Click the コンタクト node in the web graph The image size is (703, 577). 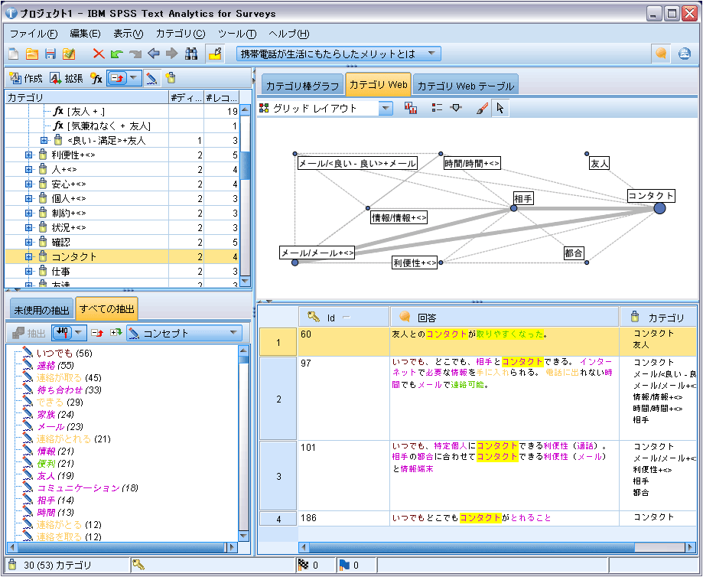(659, 208)
